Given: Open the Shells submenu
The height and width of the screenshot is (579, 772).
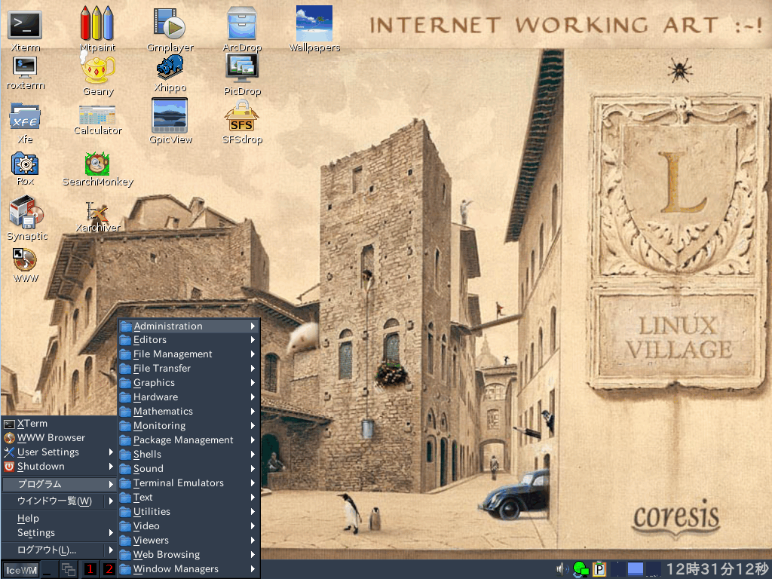Looking at the screenshot, I should pyautogui.click(x=188, y=454).
